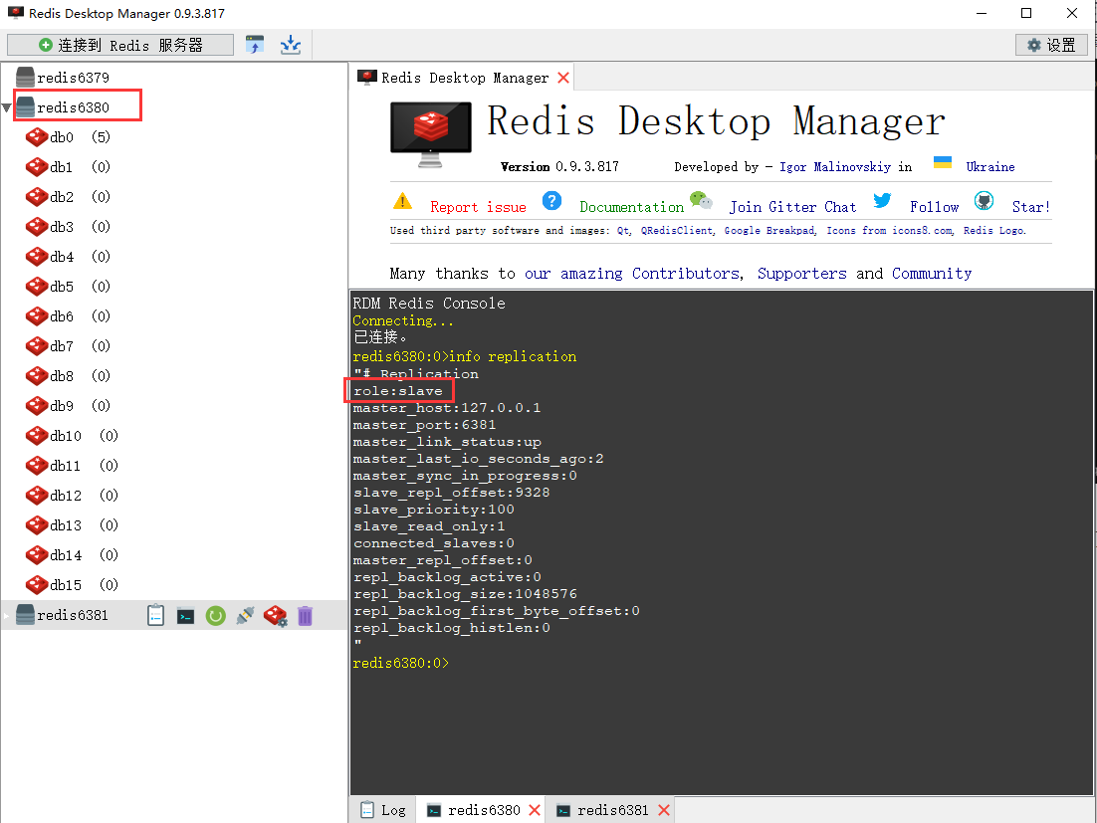Image resolution: width=1097 pixels, height=823 pixels.
Task: Click the Twitter bird icon
Action: pyautogui.click(x=882, y=201)
